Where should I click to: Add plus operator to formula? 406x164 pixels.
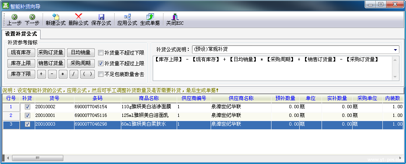41,74
